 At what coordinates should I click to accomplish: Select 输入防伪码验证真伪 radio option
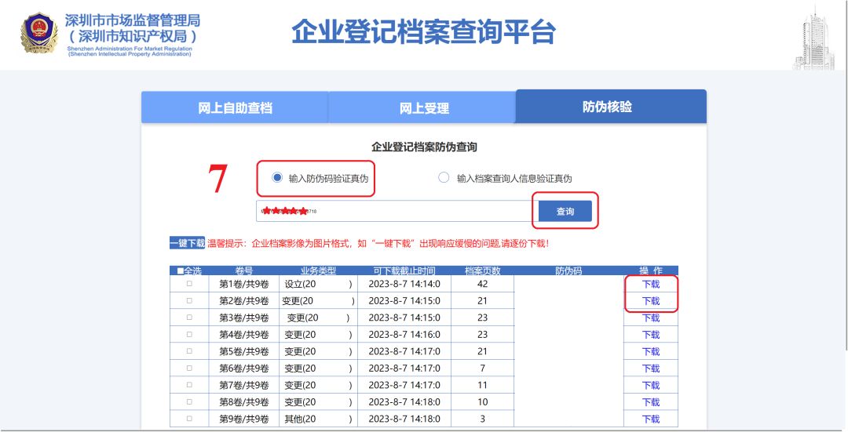click(277, 178)
